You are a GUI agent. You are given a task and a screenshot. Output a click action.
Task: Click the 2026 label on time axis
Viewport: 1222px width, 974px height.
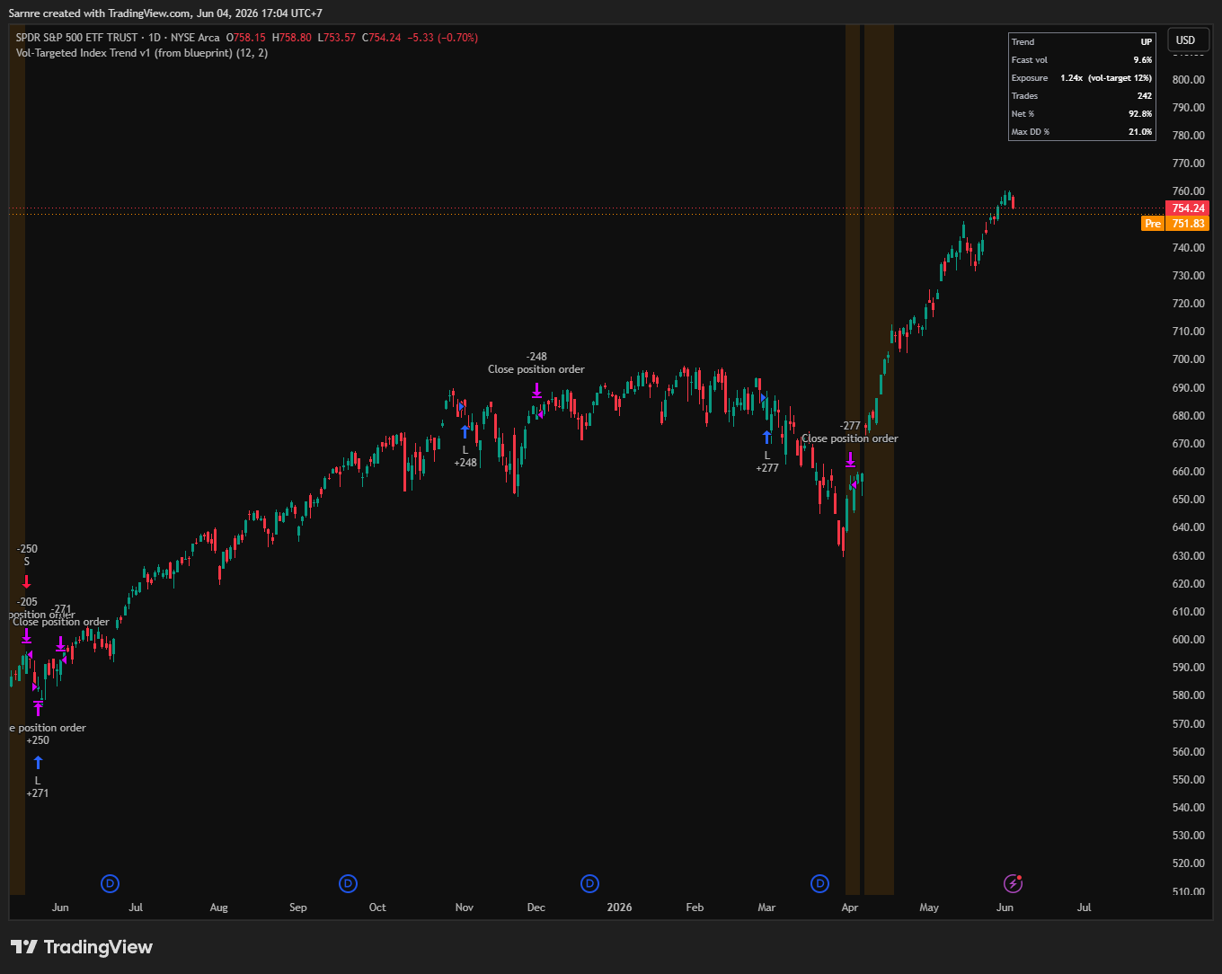pyautogui.click(x=619, y=908)
